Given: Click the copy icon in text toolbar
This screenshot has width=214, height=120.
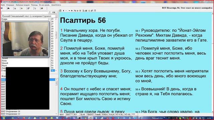Looking at the screenshot, I should coord(75,11).
